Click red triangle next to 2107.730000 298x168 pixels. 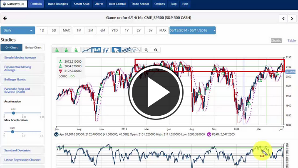[60, 71]
